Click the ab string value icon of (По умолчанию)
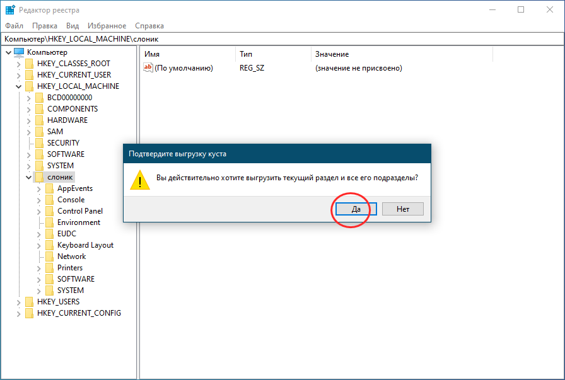Viewport: 565px width, 380px height. pyautogui.click(x=148, y=67)
